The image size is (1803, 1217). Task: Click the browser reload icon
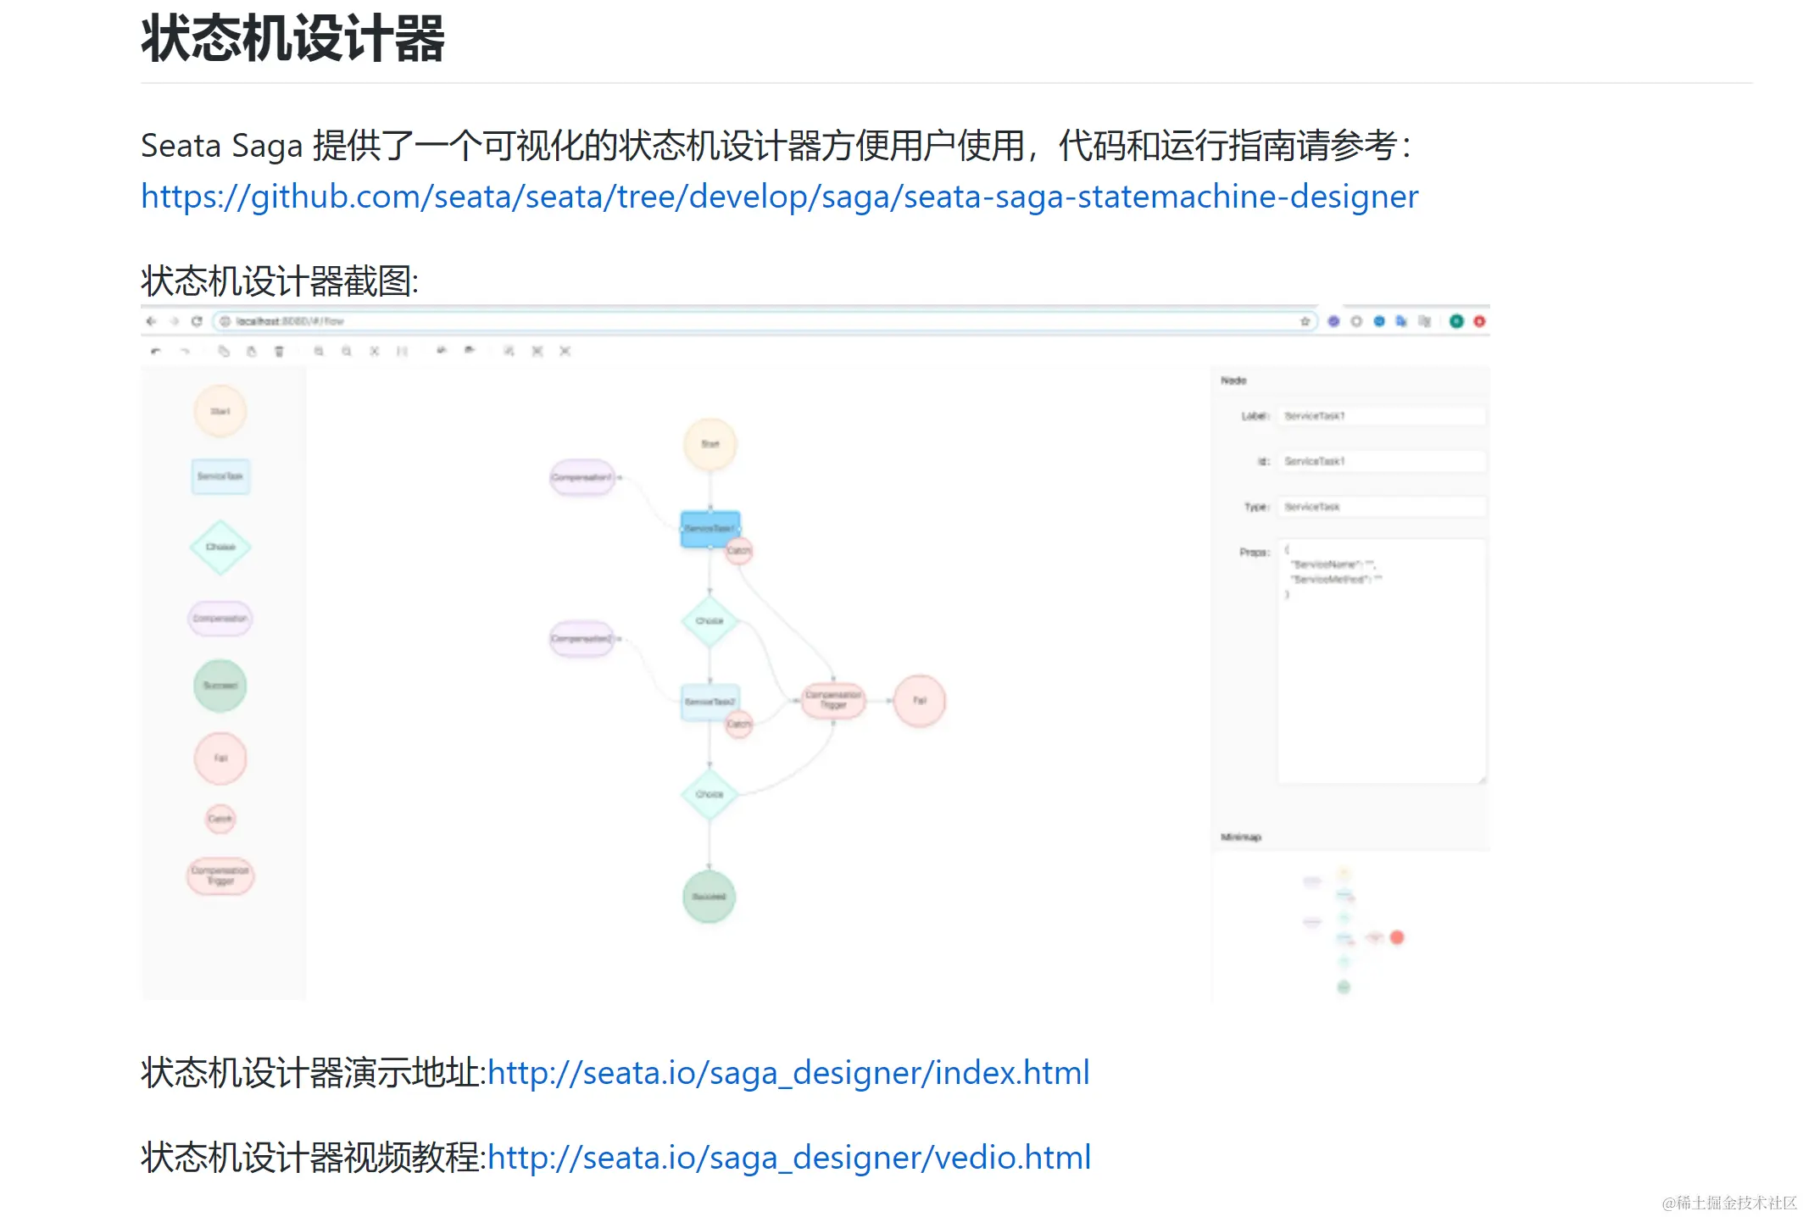pos(197,321)
